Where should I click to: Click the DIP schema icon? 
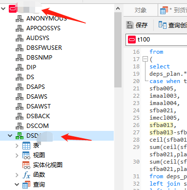20,67
